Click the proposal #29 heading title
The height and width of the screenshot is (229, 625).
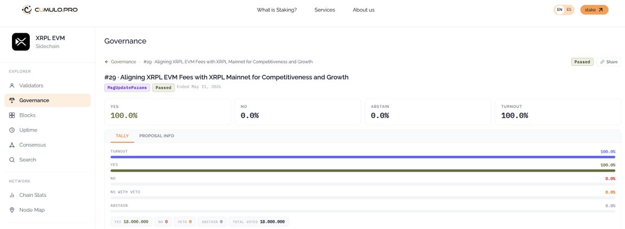(226, 77)
